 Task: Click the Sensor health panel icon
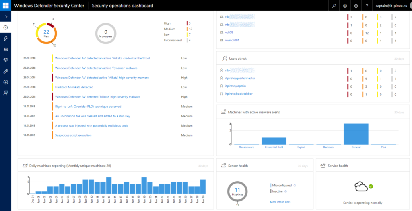click(224, 166)
